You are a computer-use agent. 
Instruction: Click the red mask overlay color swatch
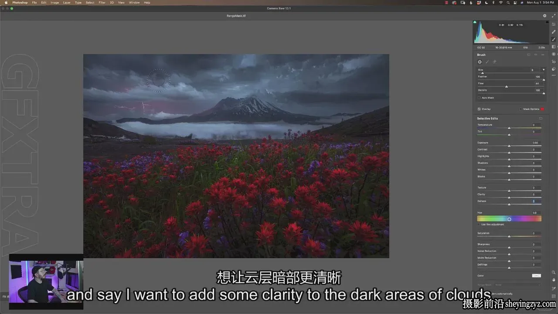point(543,109)
